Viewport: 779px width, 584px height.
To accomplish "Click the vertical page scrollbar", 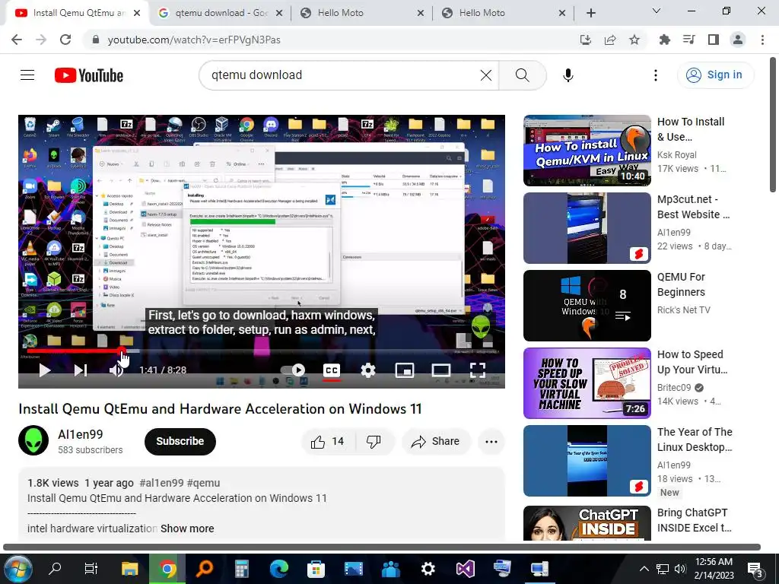I will (773, 125).
